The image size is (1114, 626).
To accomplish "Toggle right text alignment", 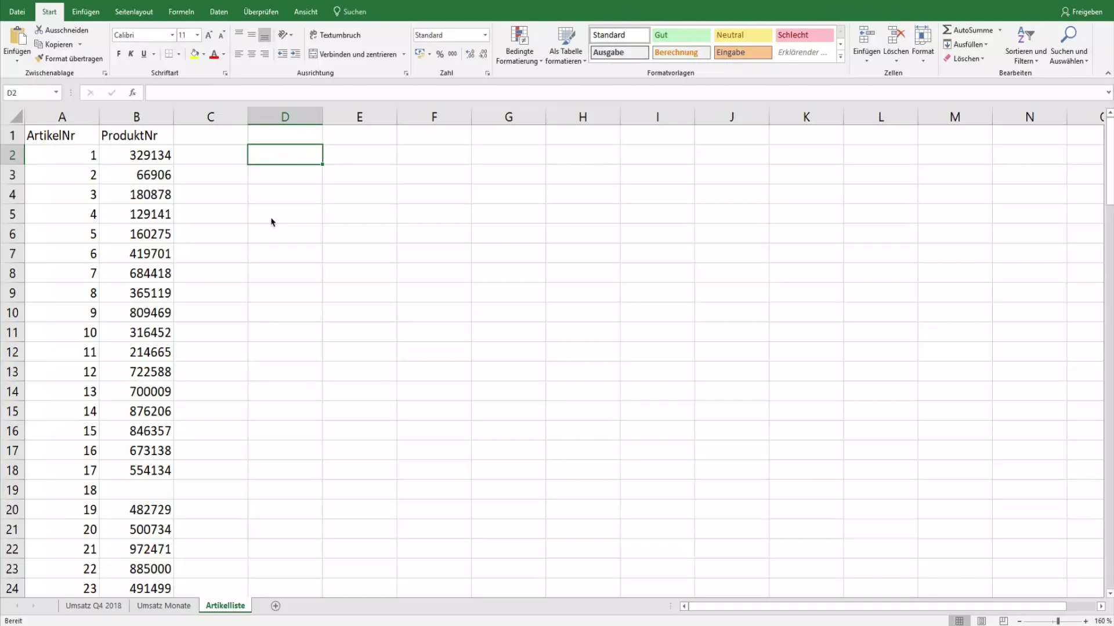I will pos(265,54).
